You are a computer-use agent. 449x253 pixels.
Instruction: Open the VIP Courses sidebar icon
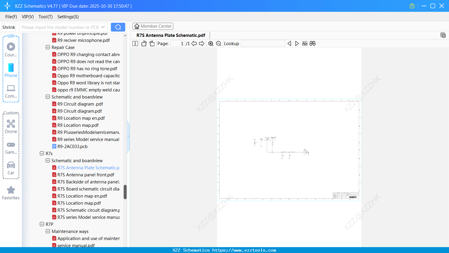pos(11,50)
